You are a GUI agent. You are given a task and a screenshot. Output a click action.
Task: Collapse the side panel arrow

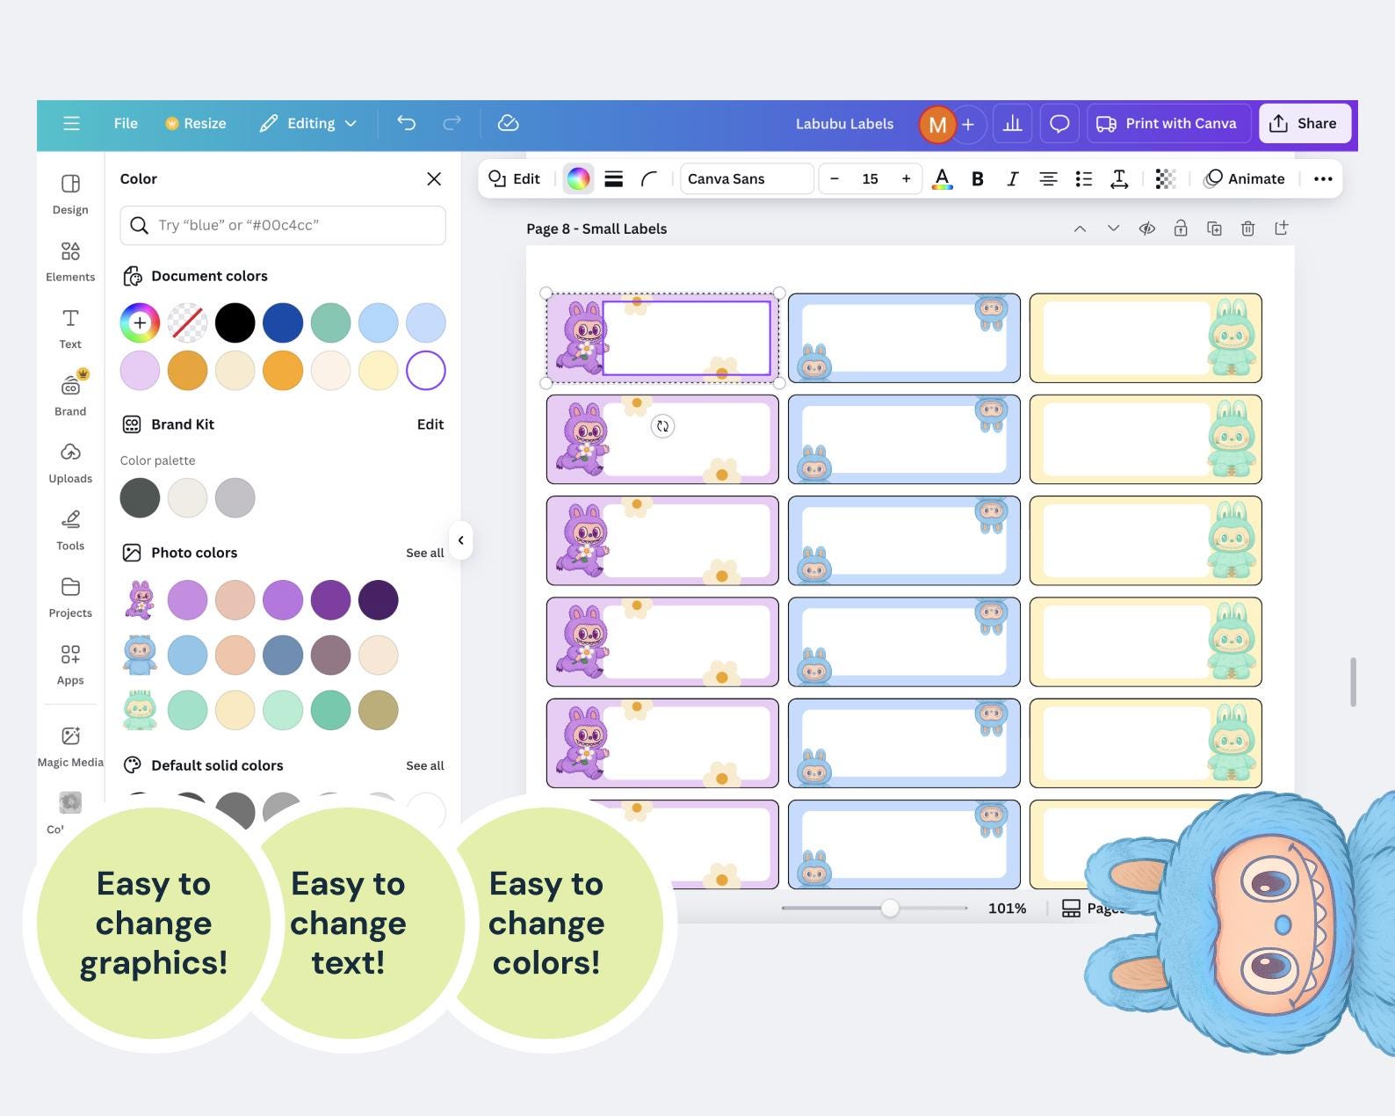[x=460, y=540]
